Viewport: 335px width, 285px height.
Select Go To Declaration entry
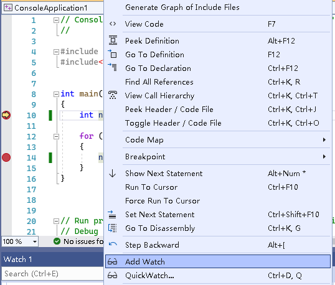coord(218,68)
